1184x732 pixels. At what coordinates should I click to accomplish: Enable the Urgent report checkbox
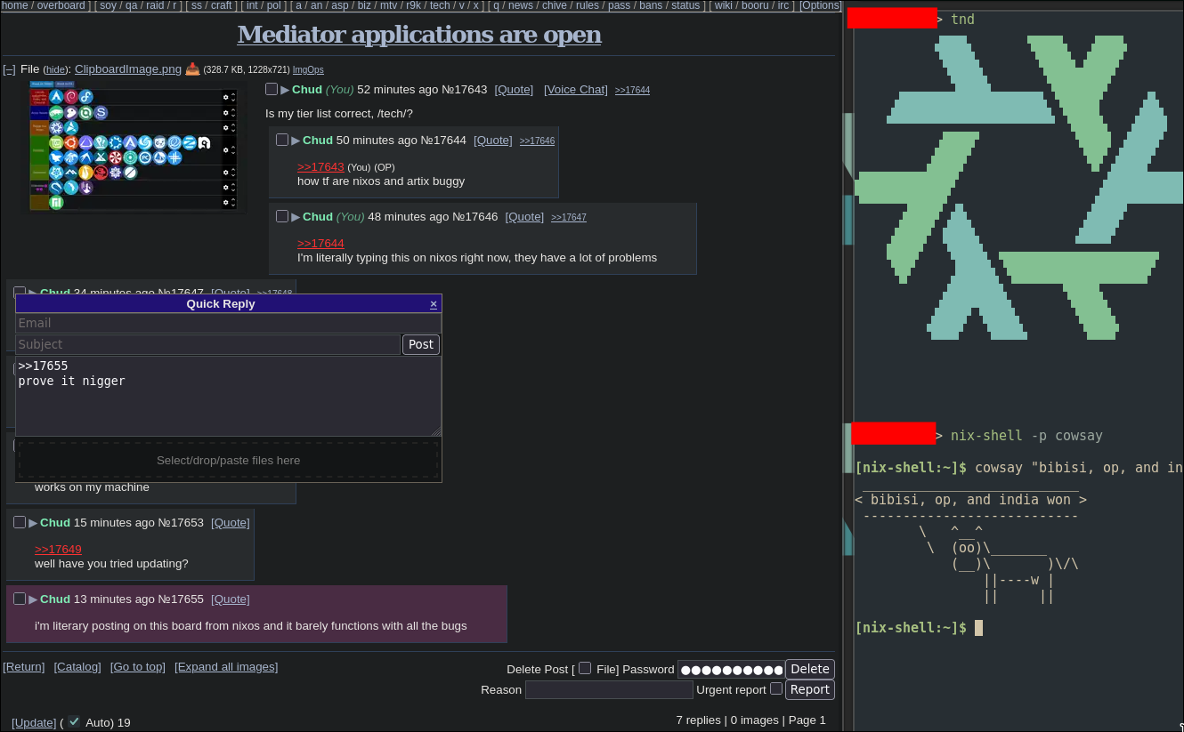pyautogui.click(x=776, y=688)
